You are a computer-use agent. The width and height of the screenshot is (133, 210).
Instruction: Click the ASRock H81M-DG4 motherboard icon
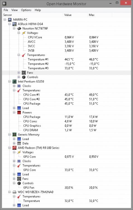[14, 24]
